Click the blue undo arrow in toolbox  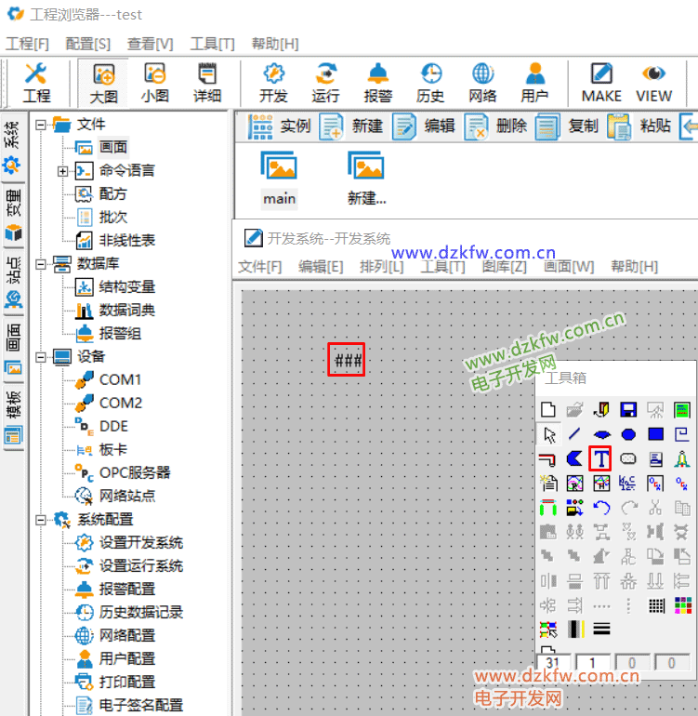click(601, 508)
